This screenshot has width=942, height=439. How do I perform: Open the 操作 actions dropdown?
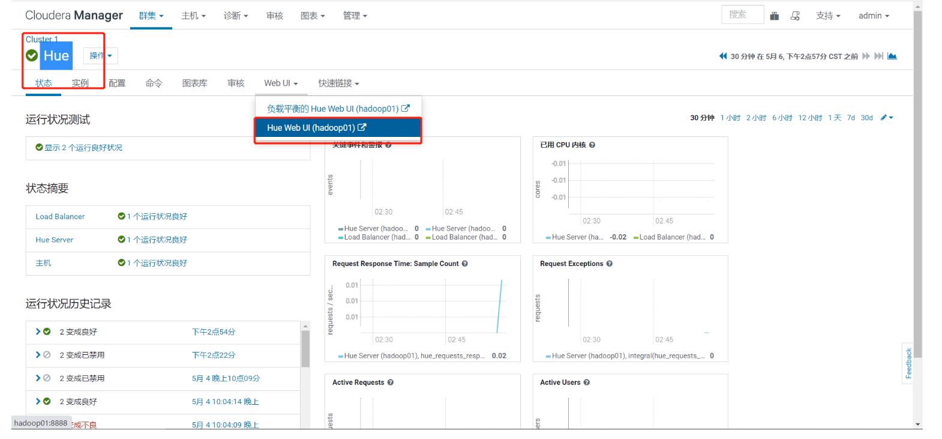tap(100, 56)
